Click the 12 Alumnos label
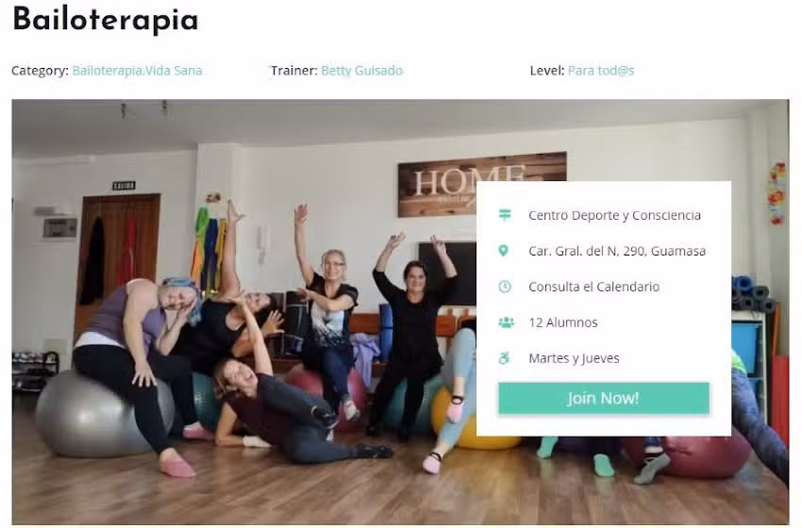Screen dimensions: 802x528 562,322
